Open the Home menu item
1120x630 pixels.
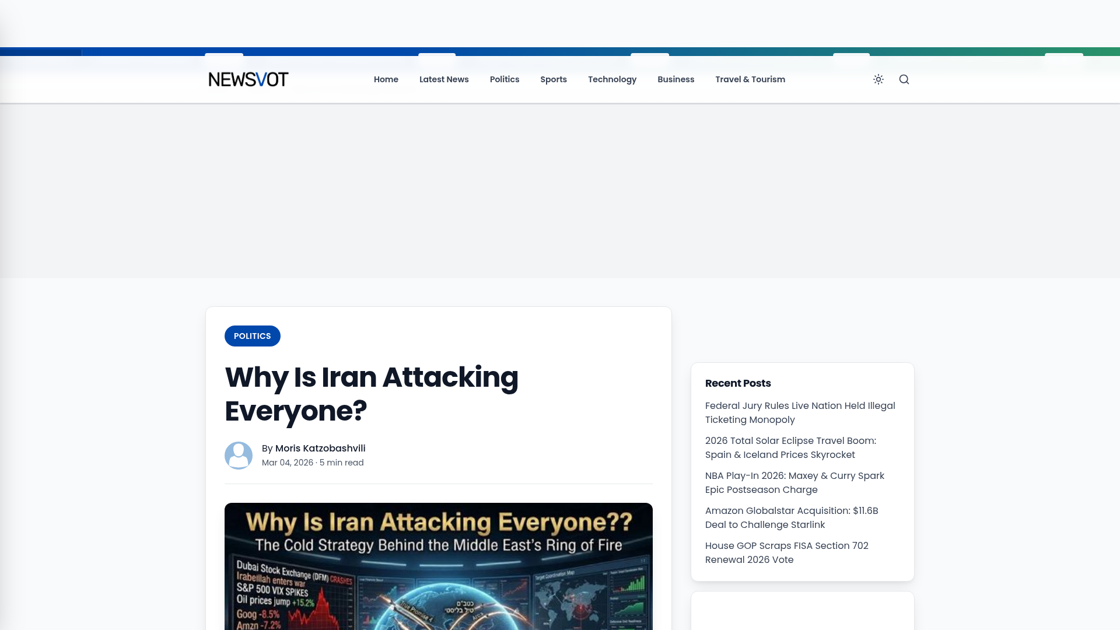tap(386, 79)
